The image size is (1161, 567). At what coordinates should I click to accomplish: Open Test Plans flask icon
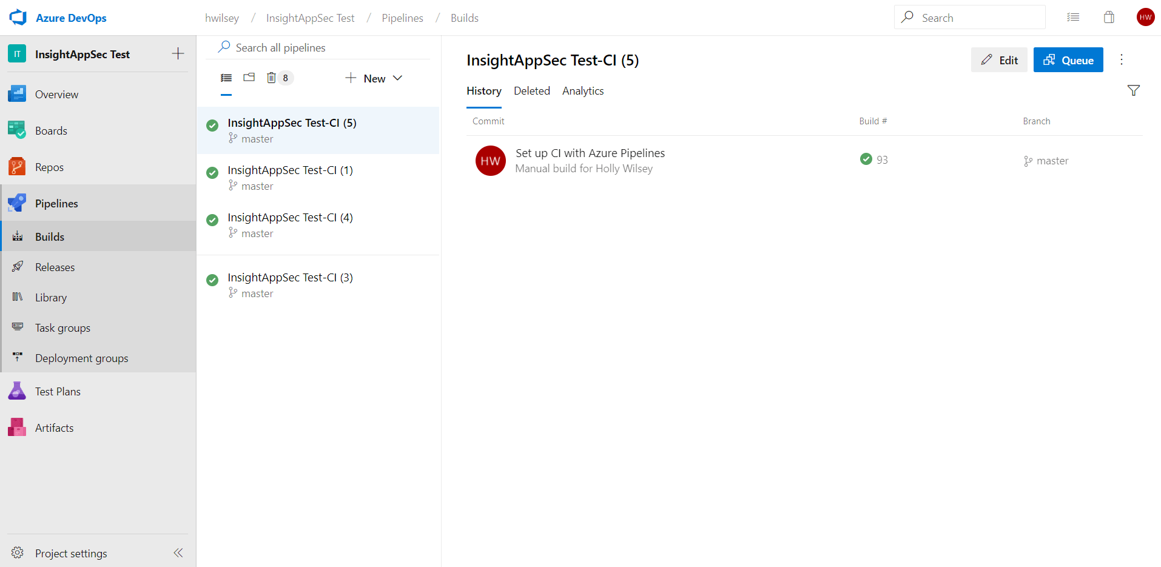17,391
